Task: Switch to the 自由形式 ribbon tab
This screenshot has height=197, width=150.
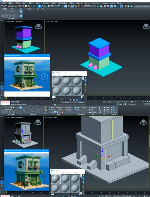Action: [x=12, y=9]
